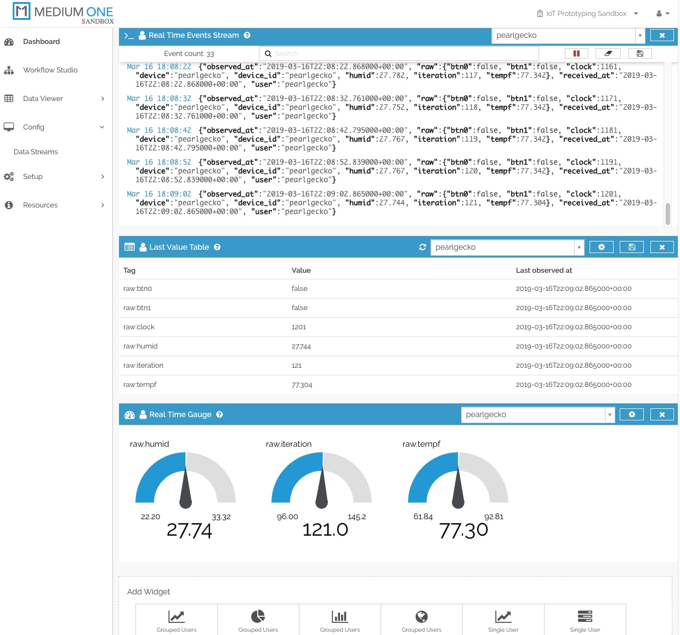Pause the Real Time Events Stream
Screen dimensions: 680x635
(576, 53)
